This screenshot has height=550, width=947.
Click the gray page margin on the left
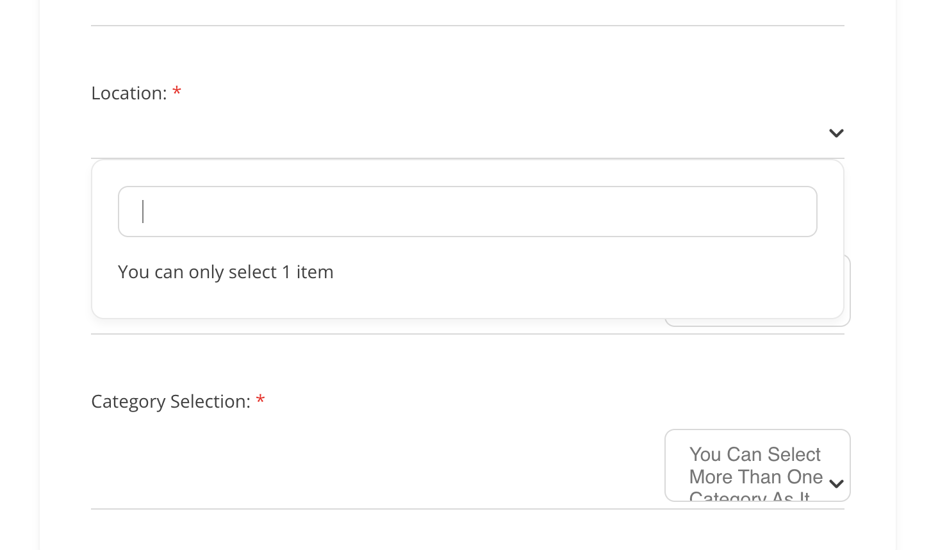[19, 276]
